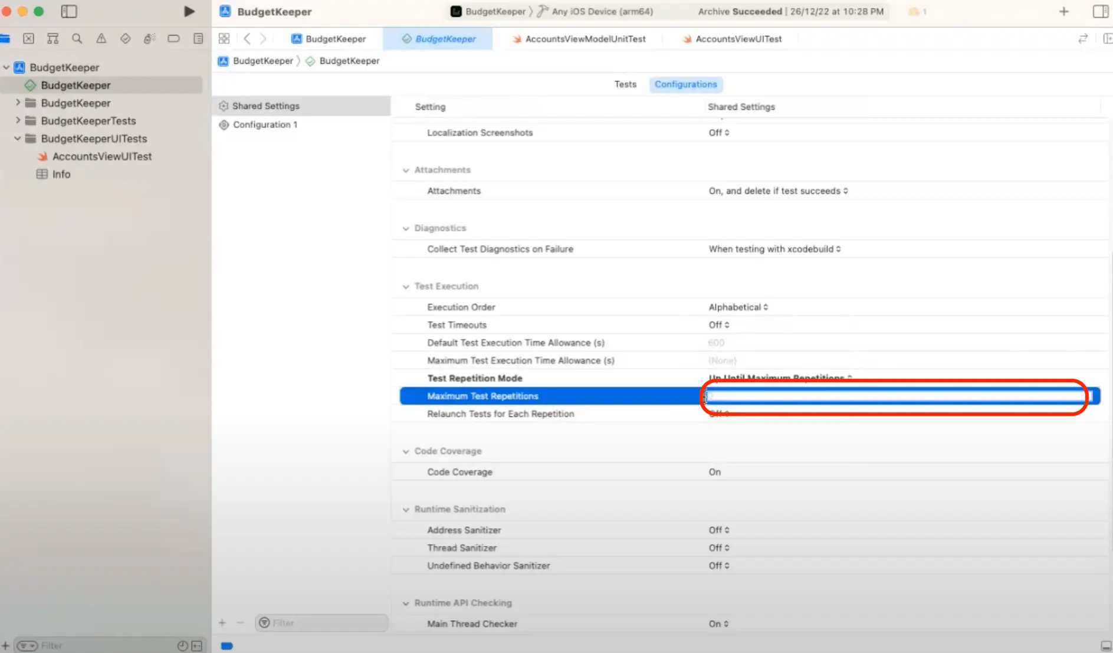Switch to the Tests tab
This screenshot has width=1113, height=653.
[625, 84]
